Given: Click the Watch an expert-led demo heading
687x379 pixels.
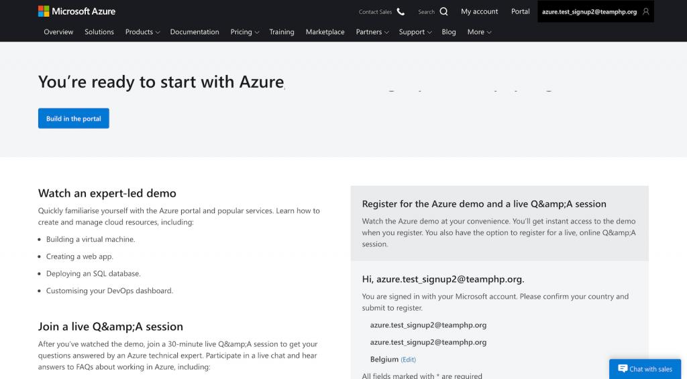Looking at the screenshot, I should coord(107,194).
